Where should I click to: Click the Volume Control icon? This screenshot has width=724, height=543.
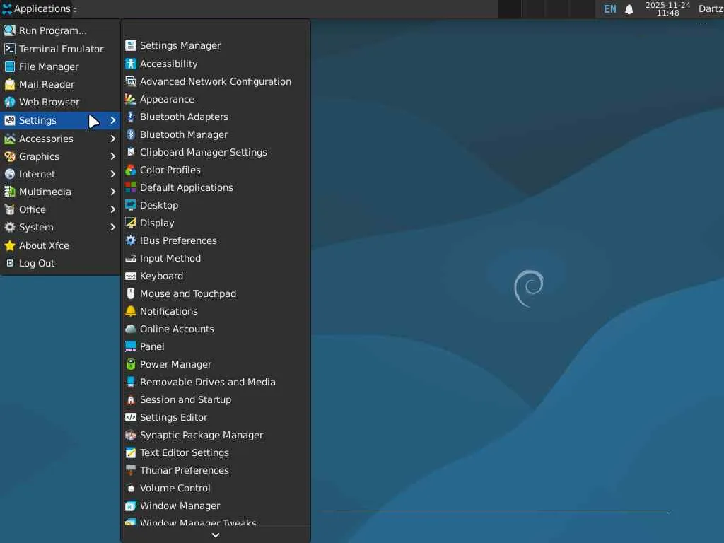131,488
